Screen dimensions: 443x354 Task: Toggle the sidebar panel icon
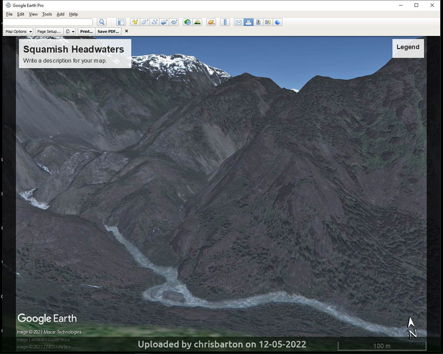(x=121, y=22)
